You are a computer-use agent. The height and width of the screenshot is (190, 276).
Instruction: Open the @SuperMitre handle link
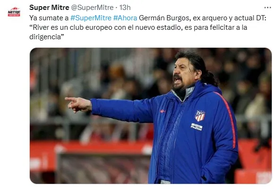[x=92, y=8]
